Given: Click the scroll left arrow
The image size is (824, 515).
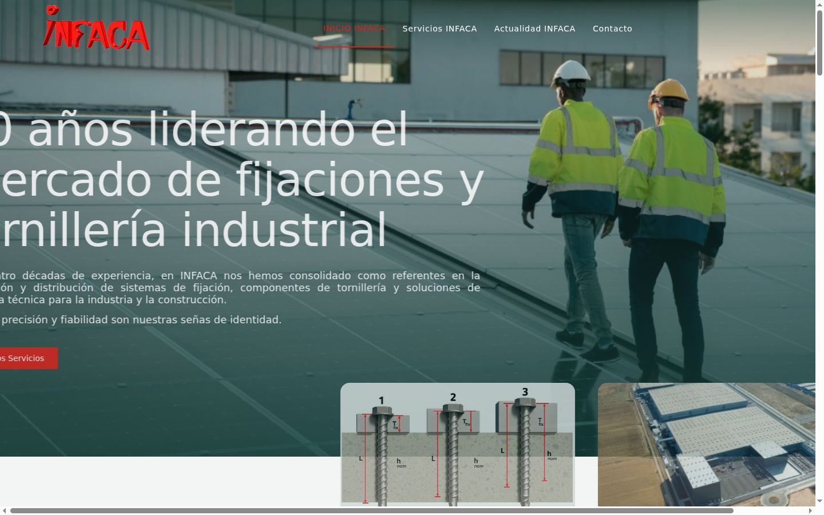Looking at the screenshot, I should (5, 510).
